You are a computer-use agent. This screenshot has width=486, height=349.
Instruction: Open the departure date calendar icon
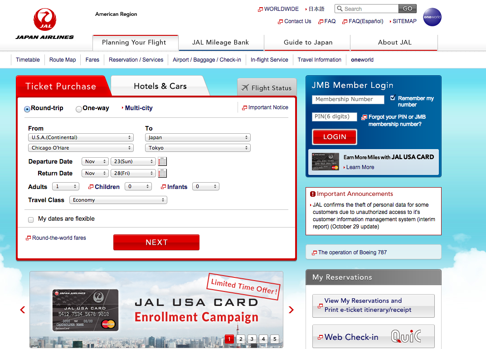tap(162, 161)
